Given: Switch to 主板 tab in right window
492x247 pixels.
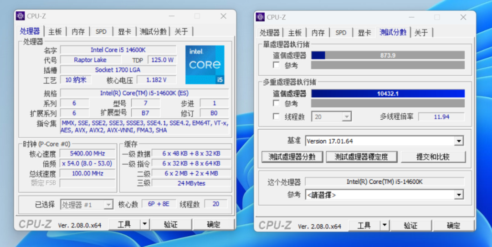Looking at the screenshot, I should coord(295,33).
